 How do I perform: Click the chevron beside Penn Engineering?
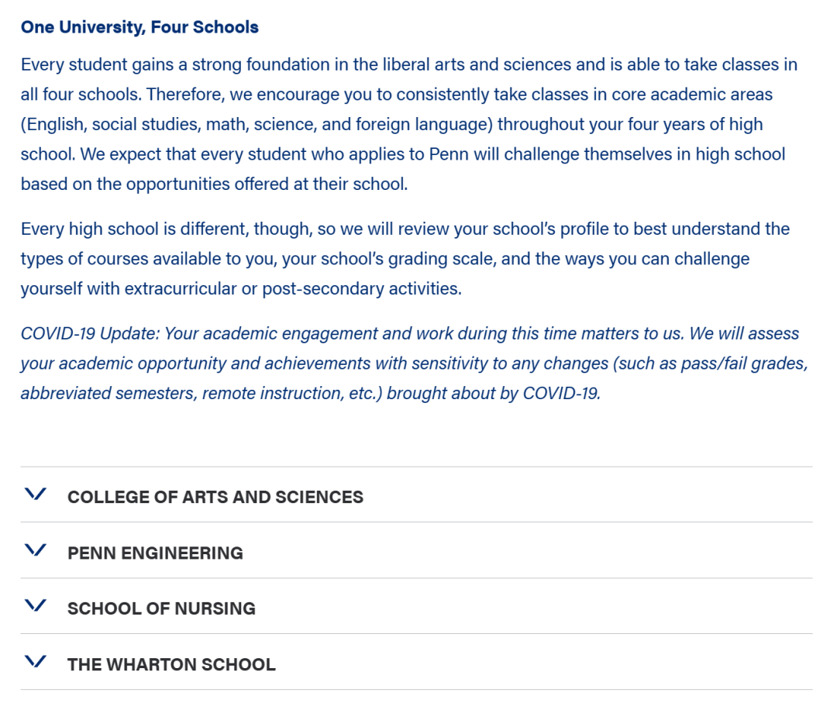coord(35,550)
